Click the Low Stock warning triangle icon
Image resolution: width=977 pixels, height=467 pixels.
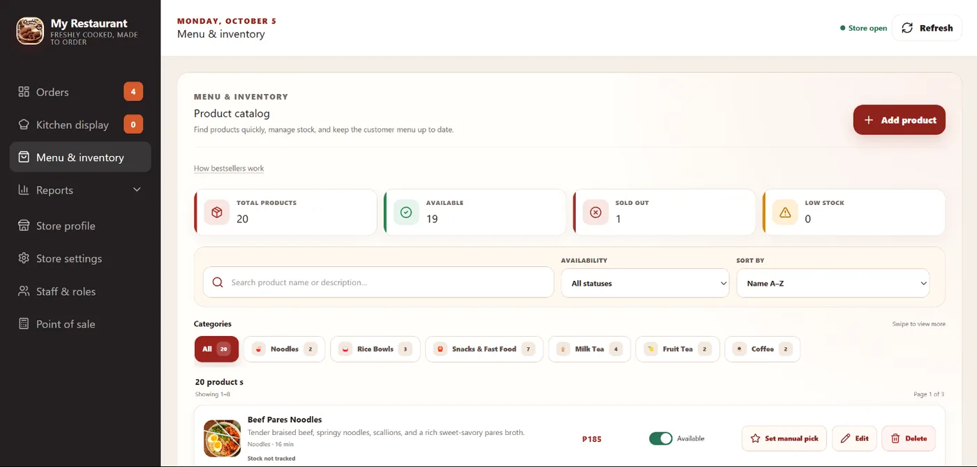(785, 212)
